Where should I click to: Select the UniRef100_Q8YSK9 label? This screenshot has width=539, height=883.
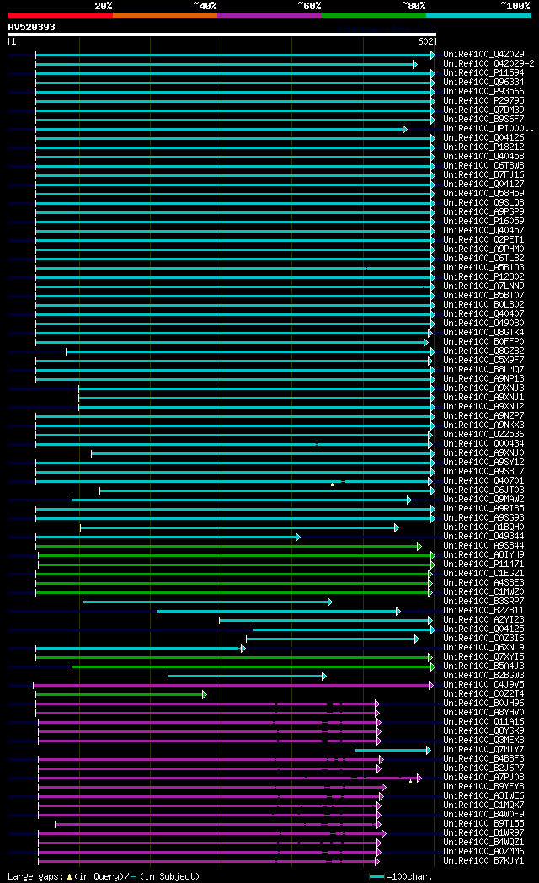[483, 731]
